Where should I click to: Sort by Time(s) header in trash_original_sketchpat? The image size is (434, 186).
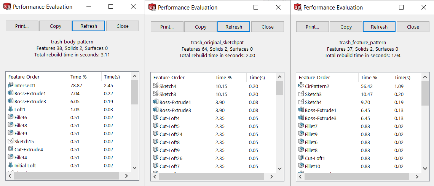tap(261, 77)
